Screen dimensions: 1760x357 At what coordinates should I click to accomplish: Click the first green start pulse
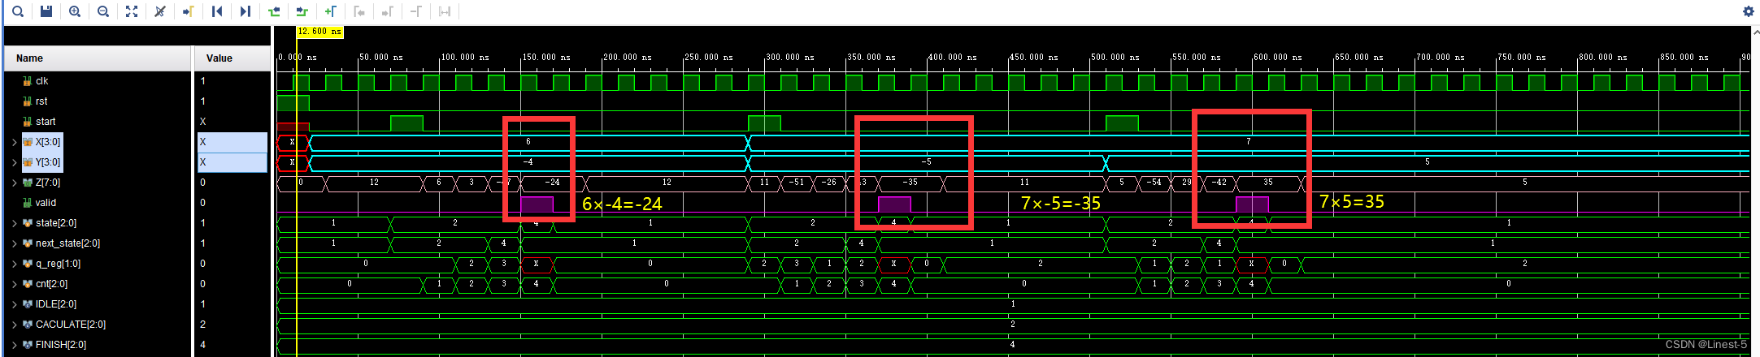[x=406, y=123]
